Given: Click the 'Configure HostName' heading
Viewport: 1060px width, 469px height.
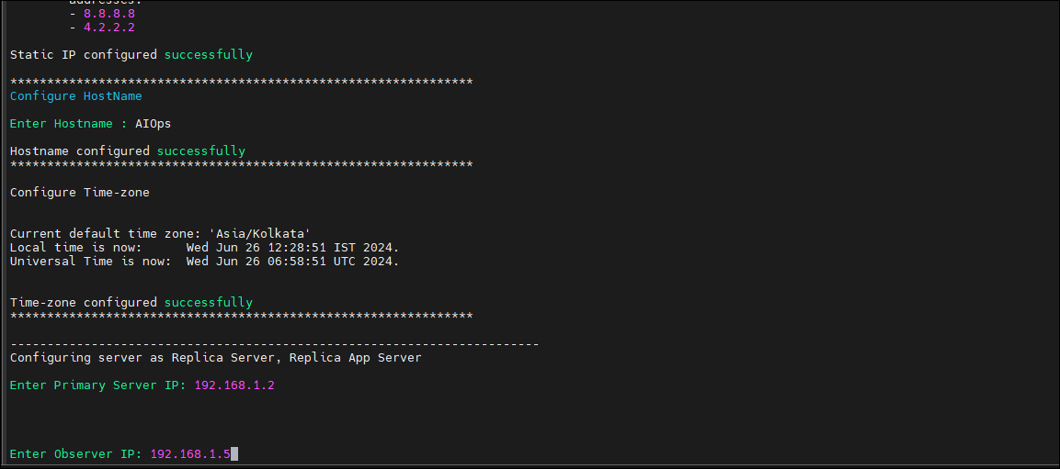Looking at the screenshot, I should (76, 96).
